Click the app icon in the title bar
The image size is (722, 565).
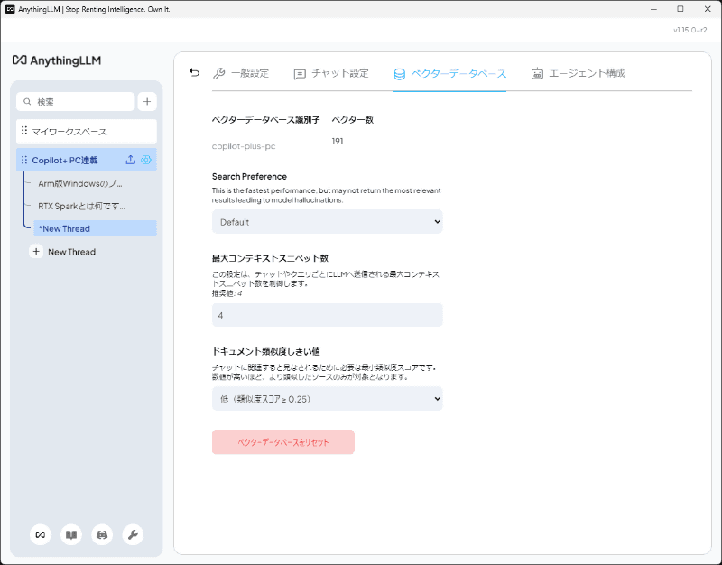(x=10, y=9)
